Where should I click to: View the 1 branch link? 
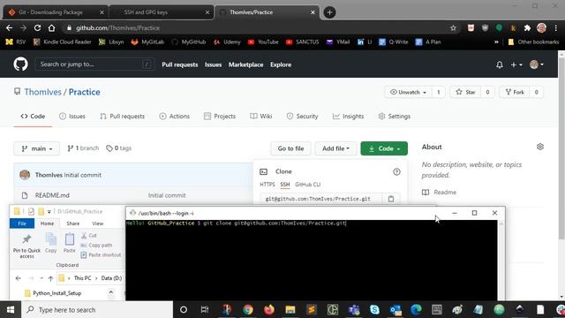83,148
